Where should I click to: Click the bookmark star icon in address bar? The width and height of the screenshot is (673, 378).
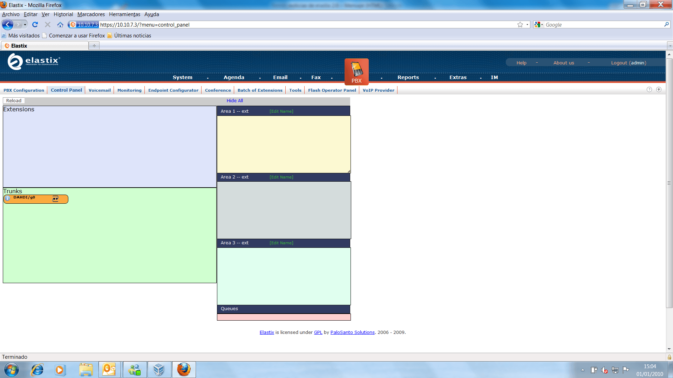pos(520,24)
